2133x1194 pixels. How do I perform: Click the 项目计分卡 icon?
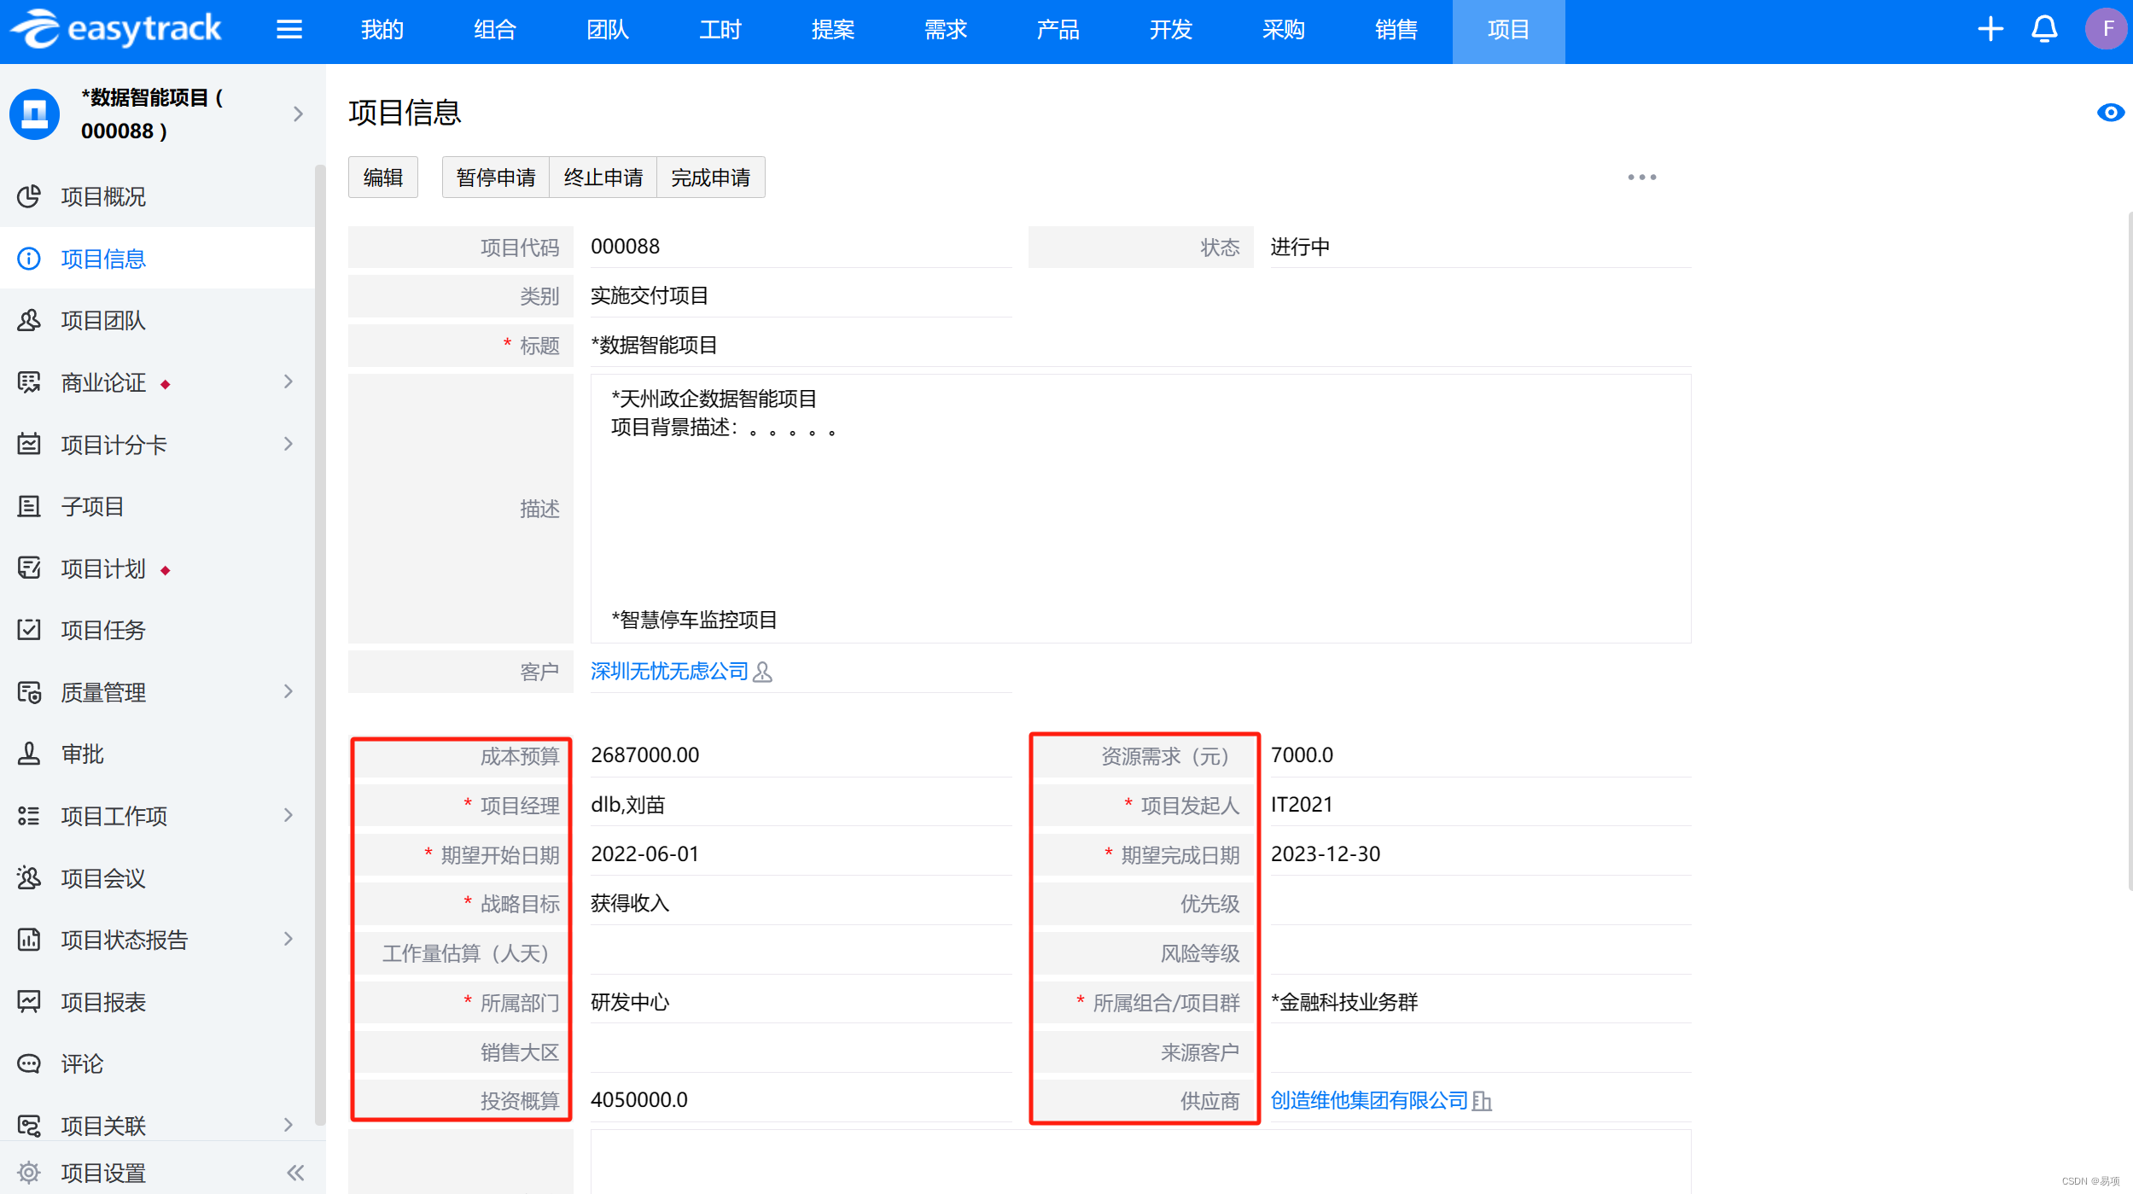(x=29, y=444)
